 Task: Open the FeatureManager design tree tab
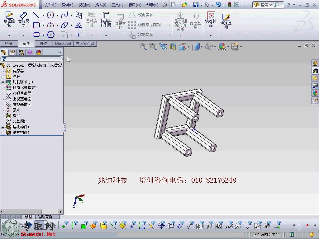[4, 52]
